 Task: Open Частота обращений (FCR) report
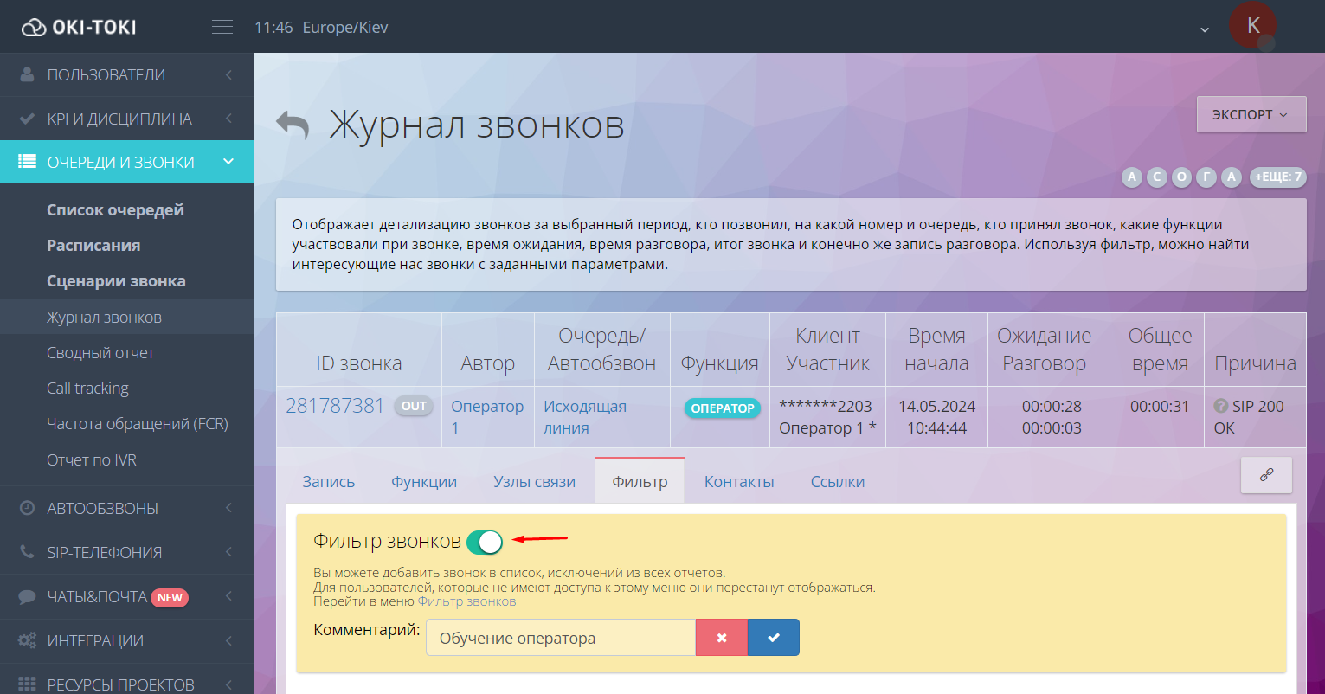[x=138, y=424]
